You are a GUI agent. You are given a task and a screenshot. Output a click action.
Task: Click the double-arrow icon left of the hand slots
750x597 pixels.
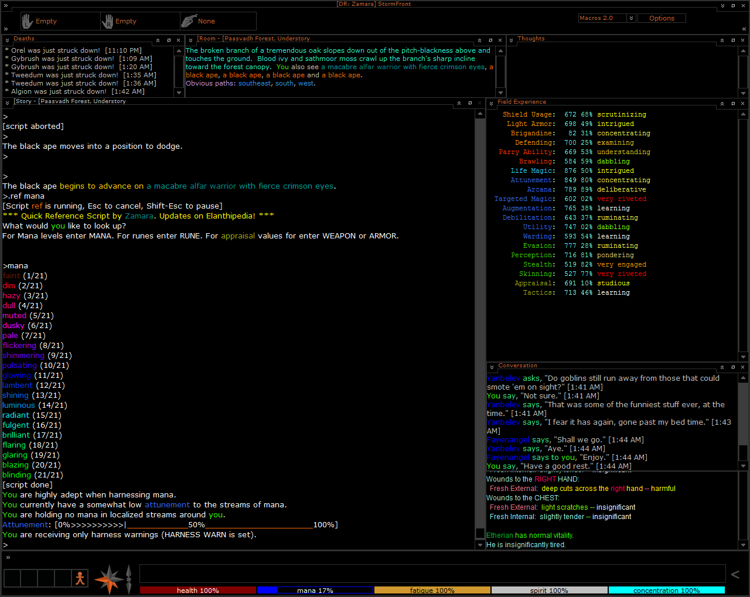[x=6, y=29]
